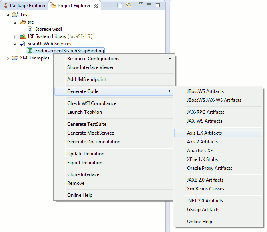Maximize the Project Explorer view
This screenshot has height=232, width=267.
click(158, 5)
